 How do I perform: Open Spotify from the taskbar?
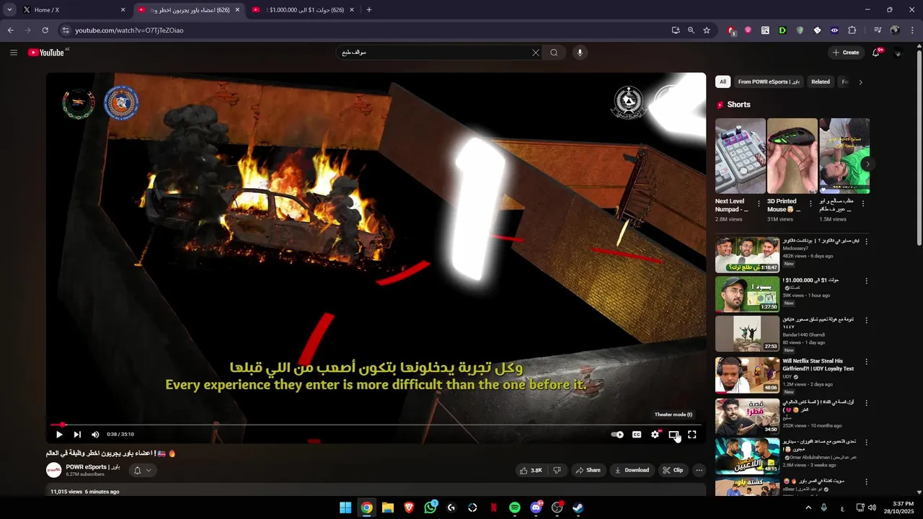(x=515, y=507)
